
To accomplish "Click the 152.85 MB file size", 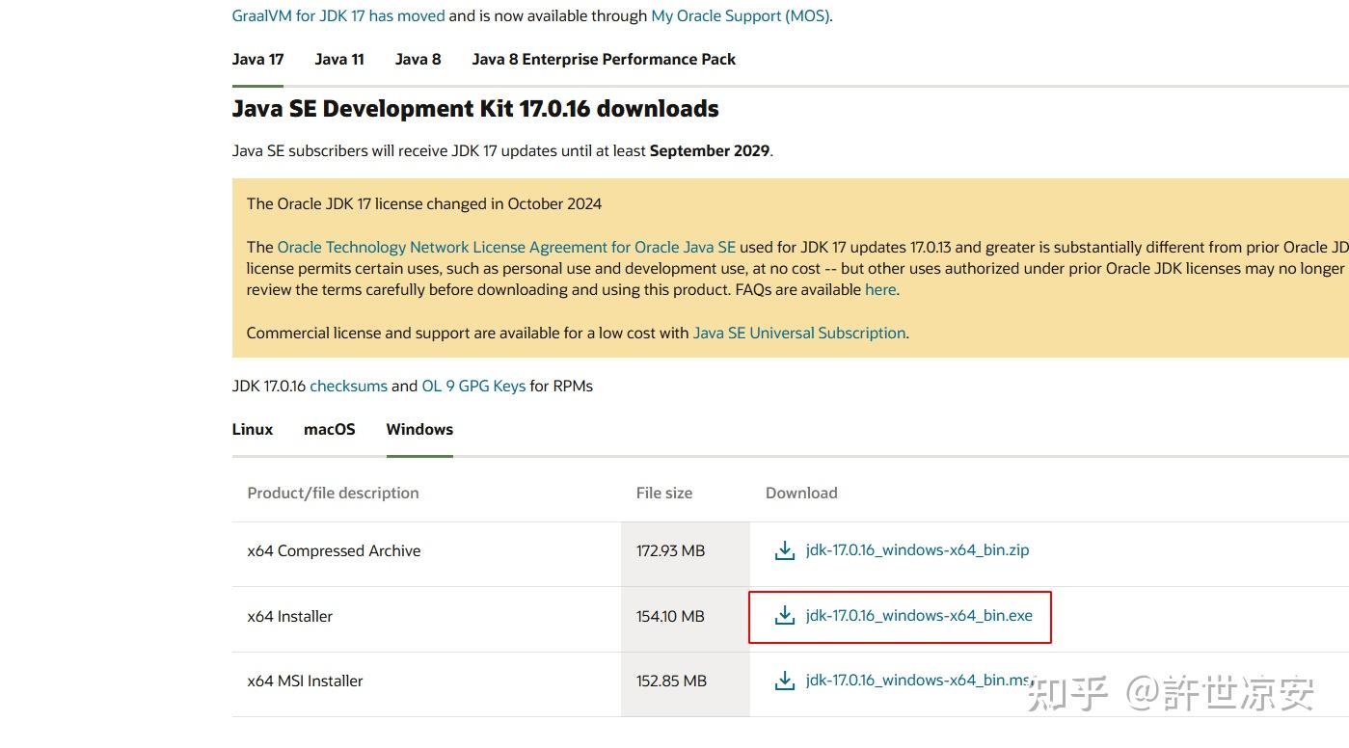I will coord(671,681).
